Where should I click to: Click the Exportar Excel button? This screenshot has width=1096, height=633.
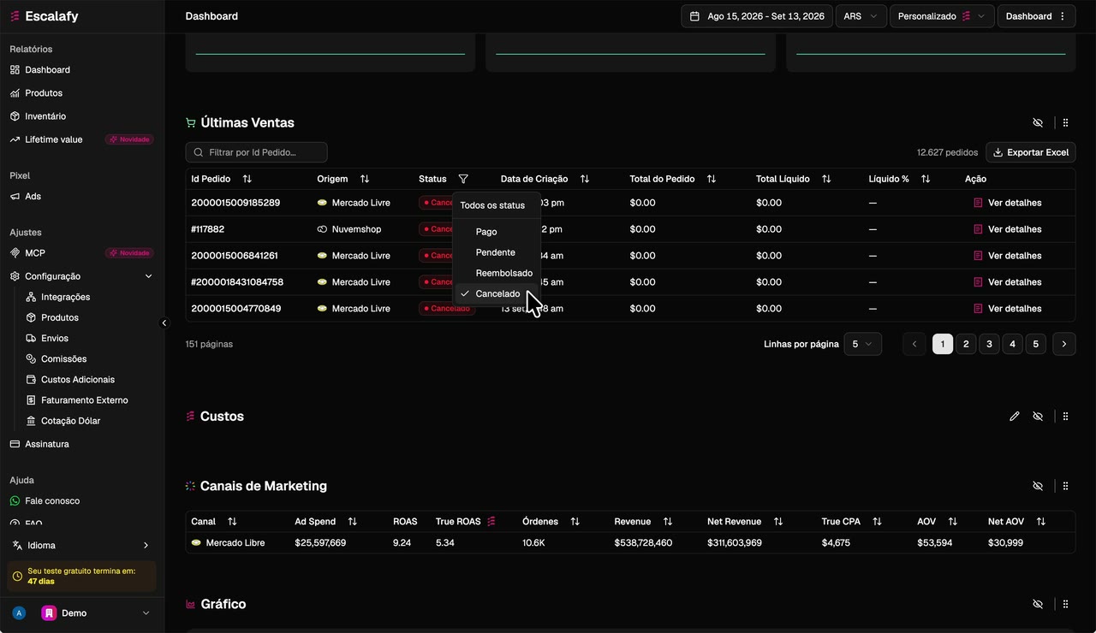(x=1031, y=152)
